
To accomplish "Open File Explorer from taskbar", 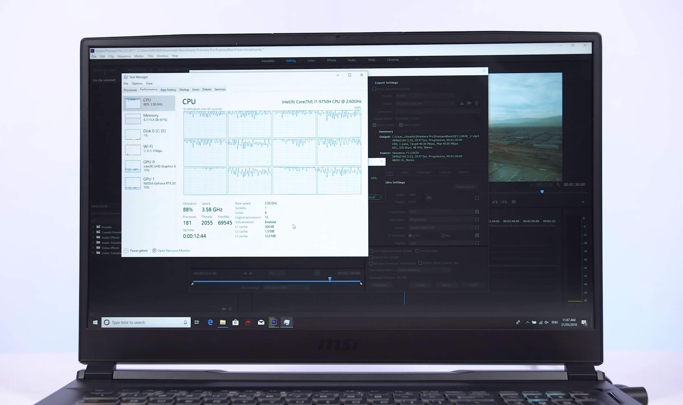I will pos(223,322).
